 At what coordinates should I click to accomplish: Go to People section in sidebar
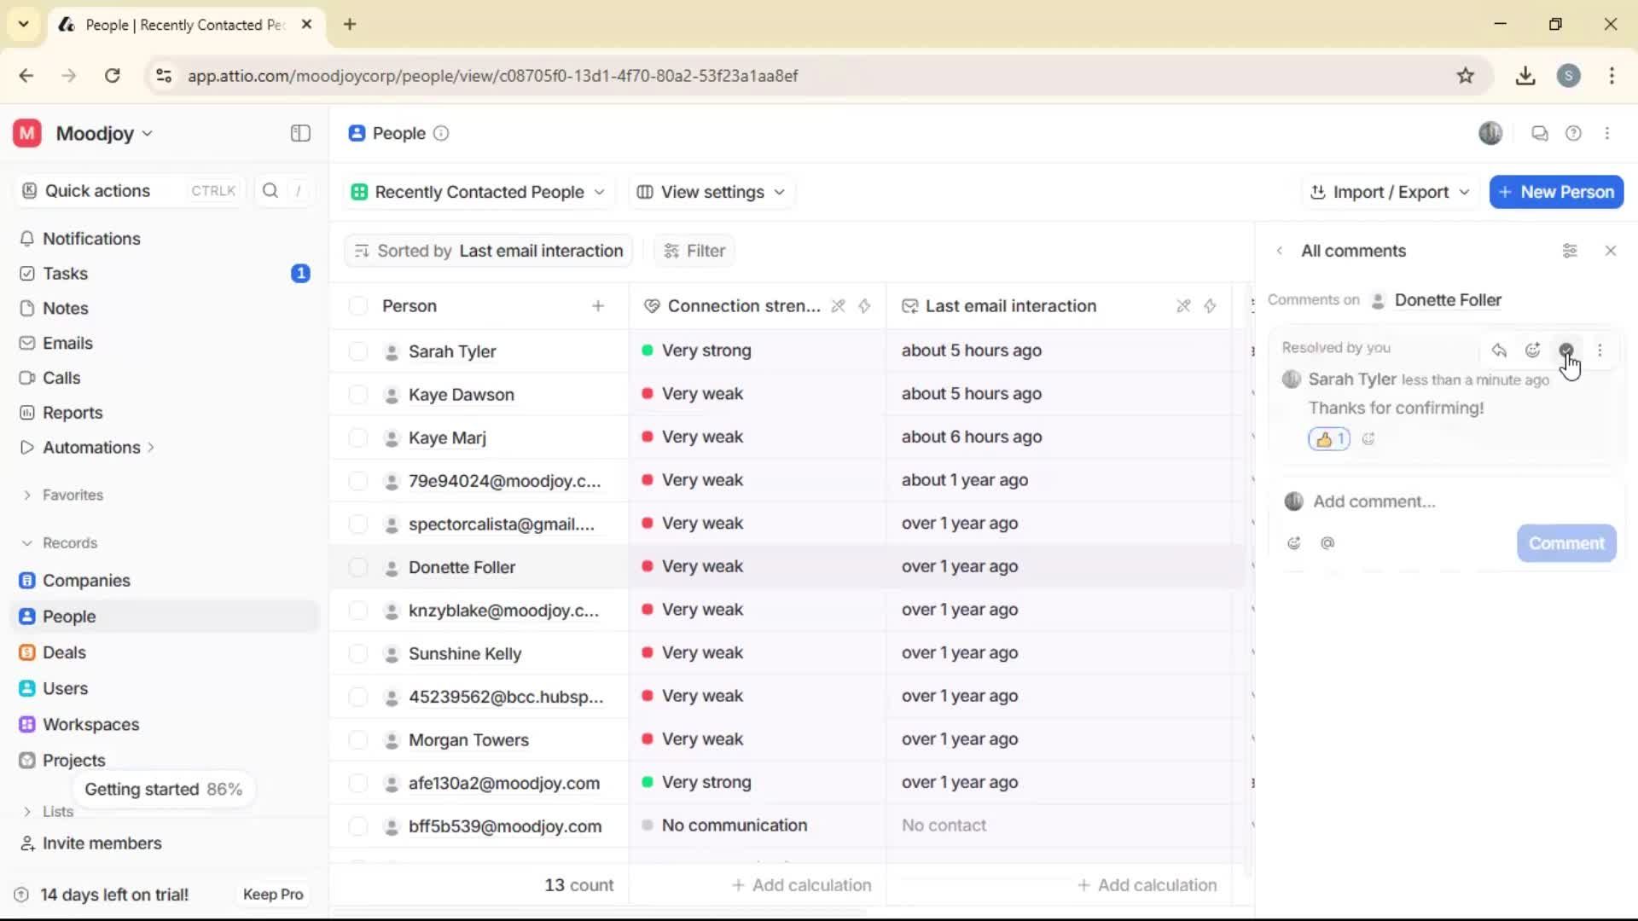(67, 616)
